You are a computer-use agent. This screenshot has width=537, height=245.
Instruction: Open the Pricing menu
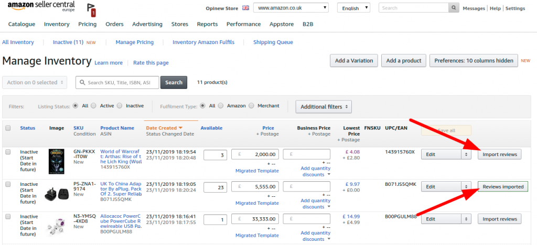(x=88, y=24)
